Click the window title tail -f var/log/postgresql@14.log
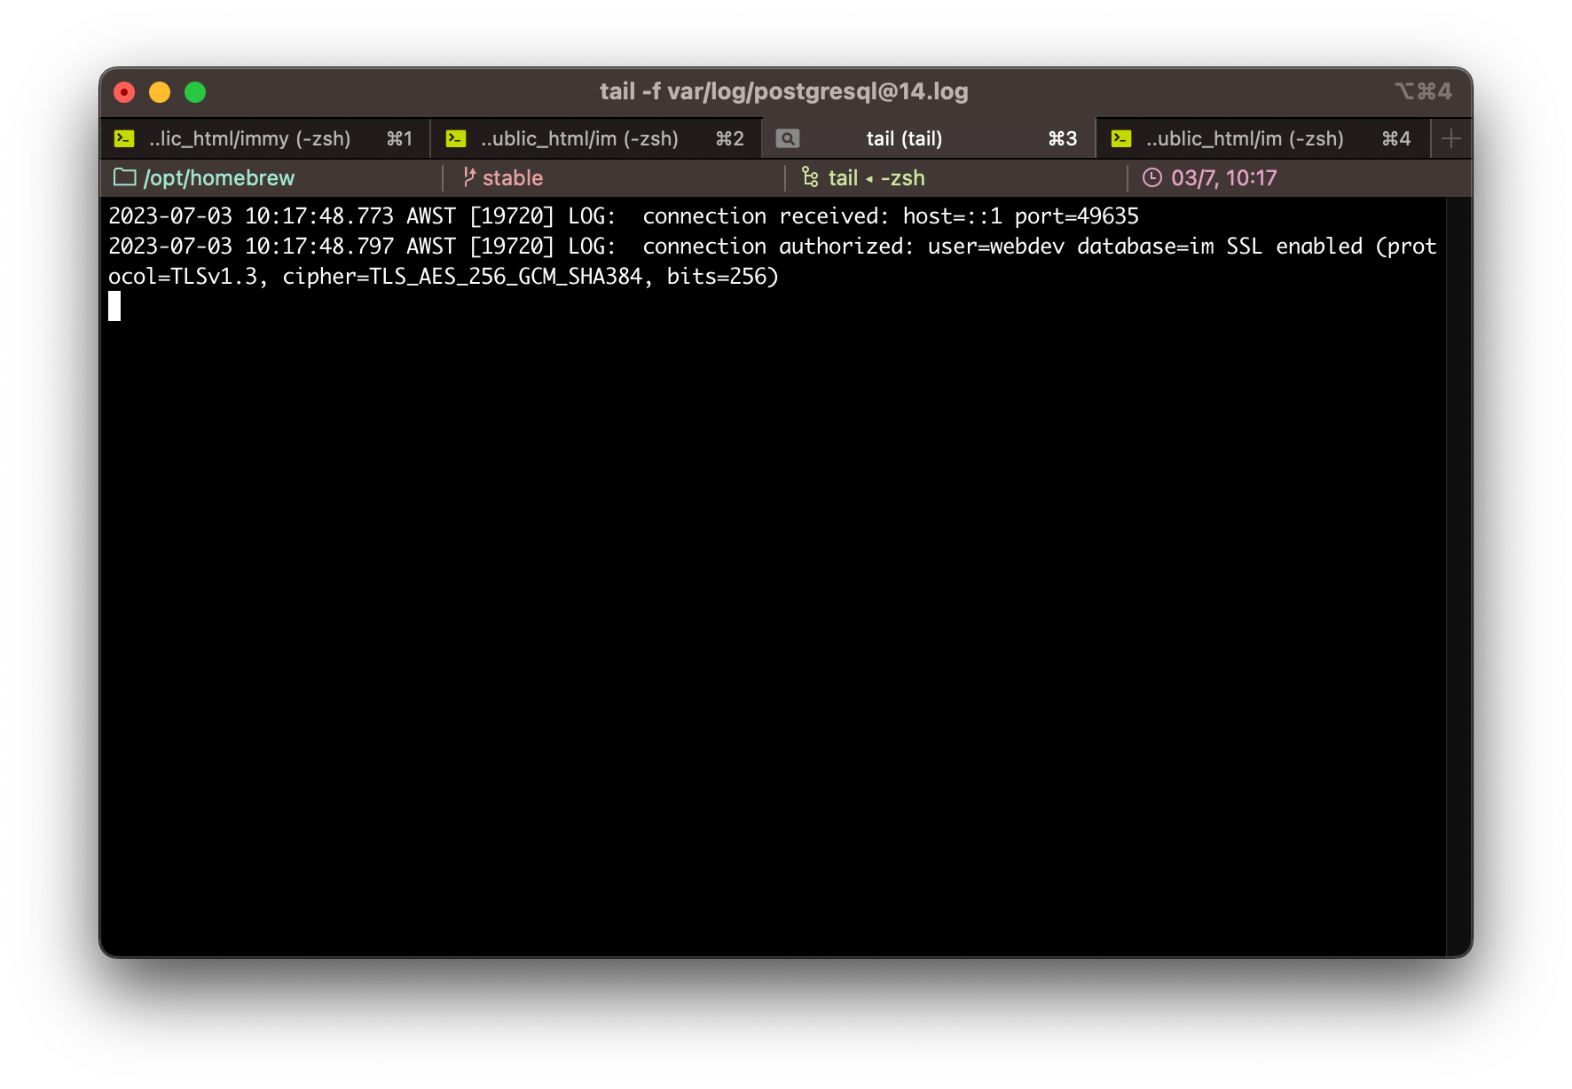Screen dimensions: 1572x1089 tap(784, 91)
